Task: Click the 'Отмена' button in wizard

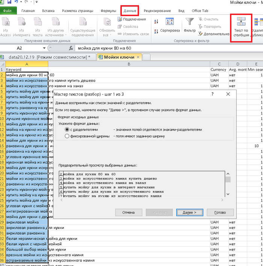Action: (x=128, y=213)
